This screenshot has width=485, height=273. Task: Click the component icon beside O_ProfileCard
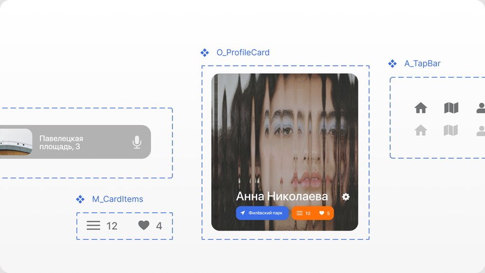[204, 53]
